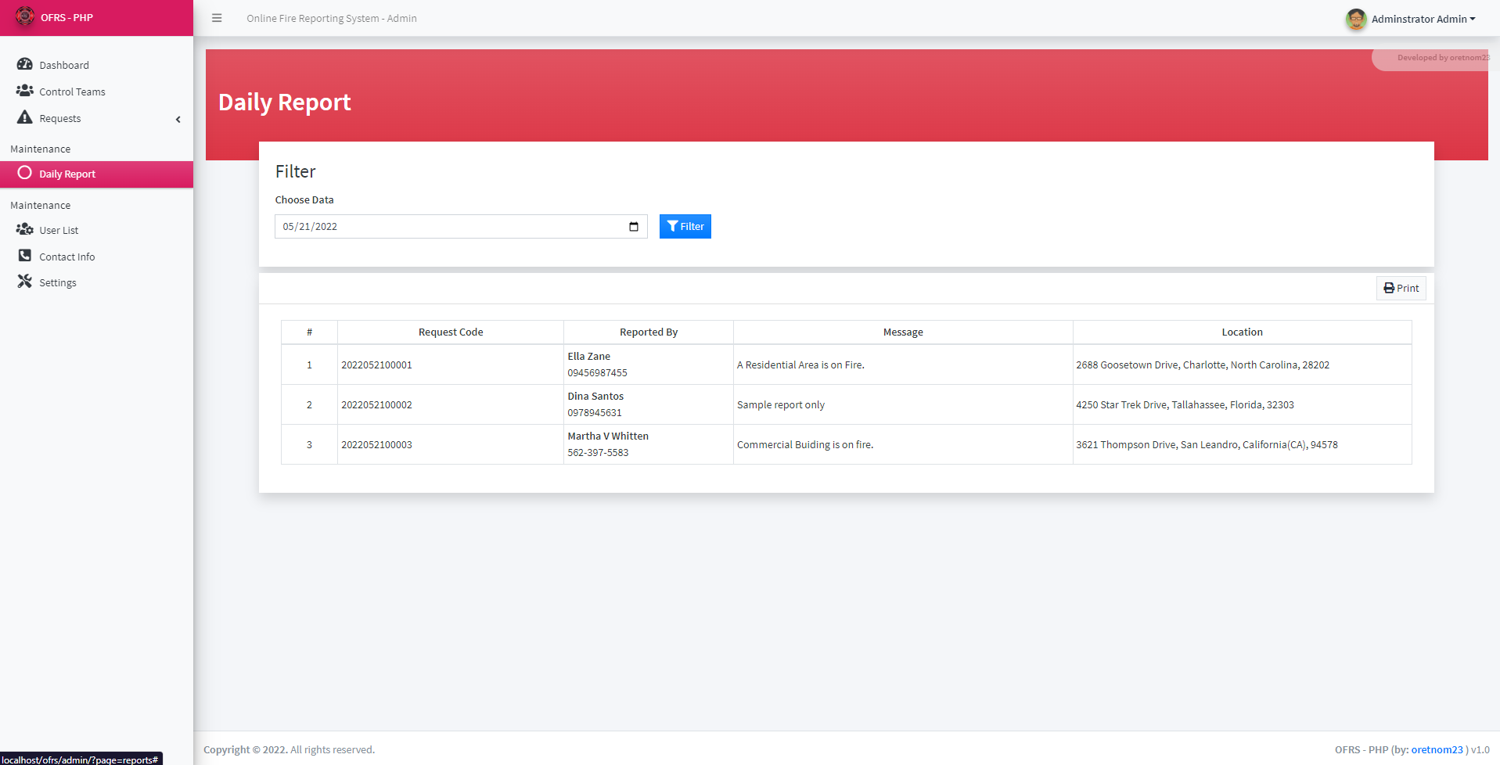Viewport: 1500px width, 765px height.
Task: Select request code 2022052100002
Action: tap(376, 404)
